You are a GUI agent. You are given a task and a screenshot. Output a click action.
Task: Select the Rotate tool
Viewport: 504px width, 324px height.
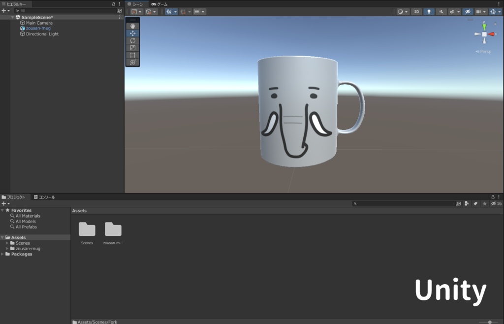pyautogui.click(x=132, y=40)
